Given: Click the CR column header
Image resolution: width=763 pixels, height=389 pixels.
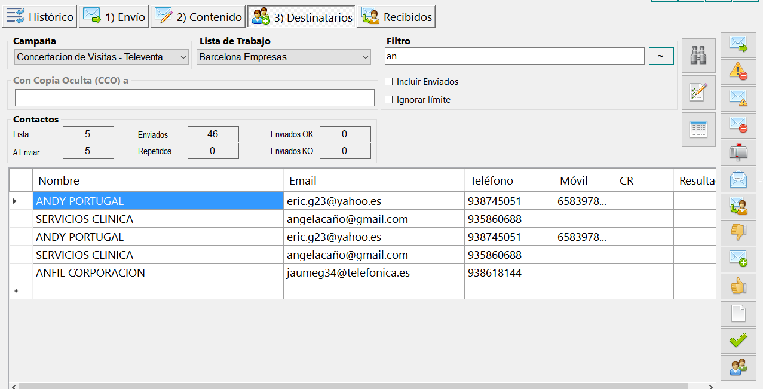Looking at the screenshot, I should [x=644, y=180].
